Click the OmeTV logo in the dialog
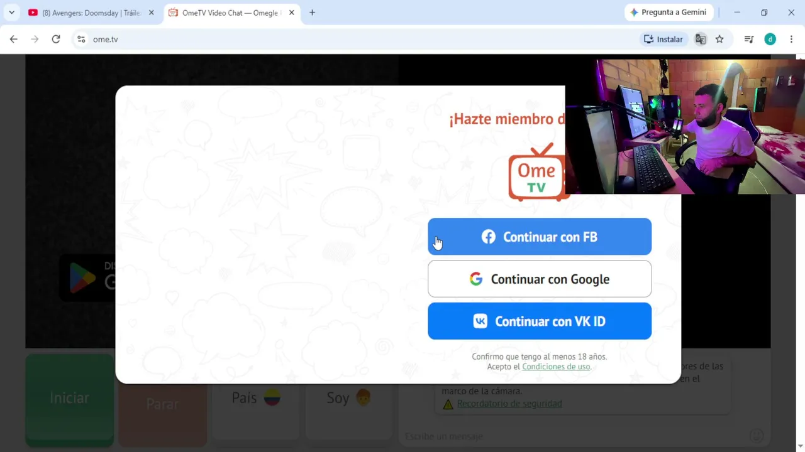 [536, 173]
